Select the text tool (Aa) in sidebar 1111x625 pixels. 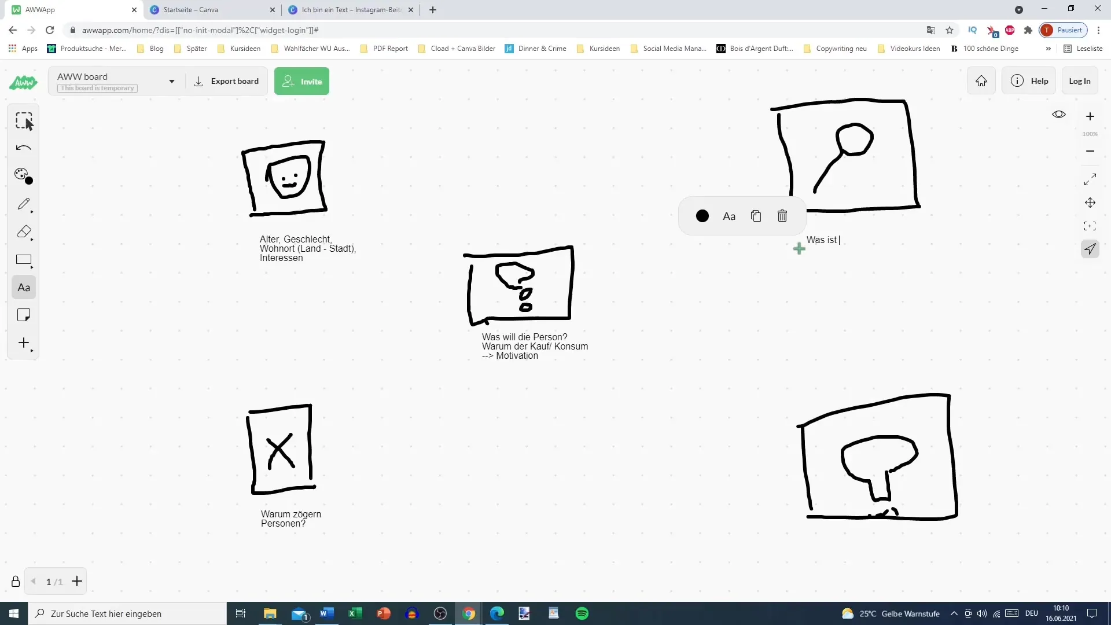point(24,288)
